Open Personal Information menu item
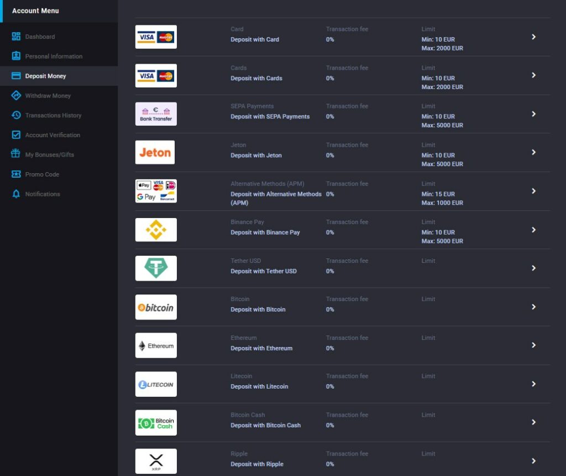This screenshot has height=476, width=566. pyautogui.click(x=54, y=56)
